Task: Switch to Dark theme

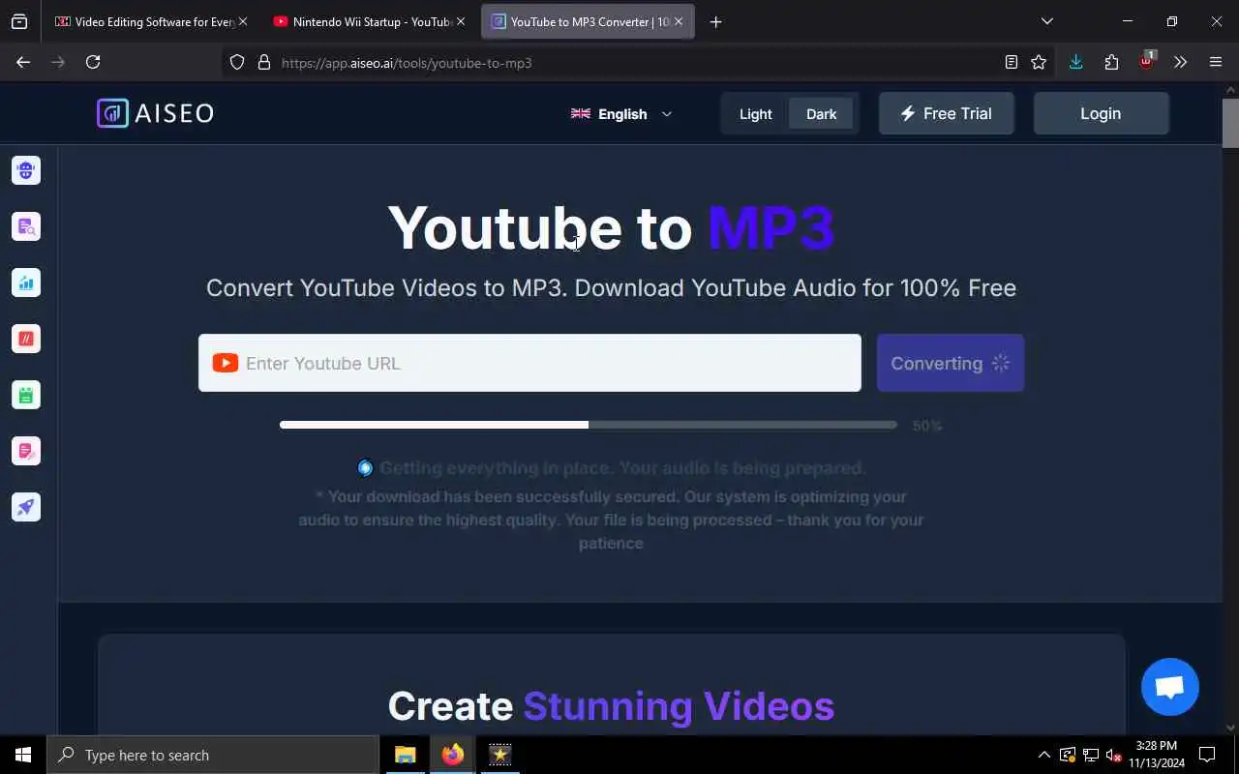Action: click(x=821, y=113)
